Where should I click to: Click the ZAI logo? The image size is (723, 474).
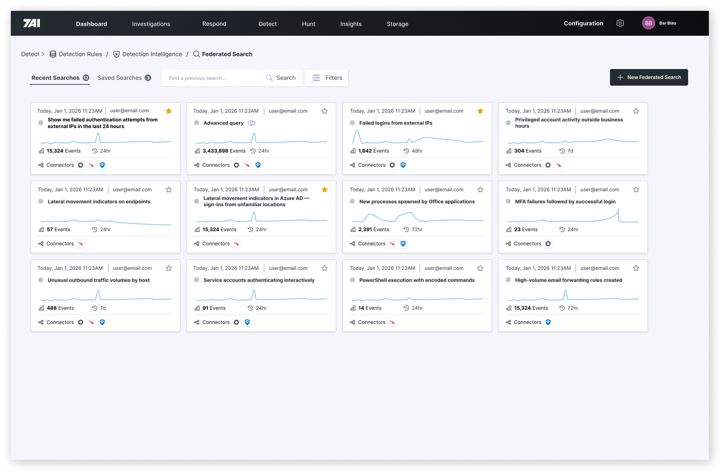tap(32, 23)
